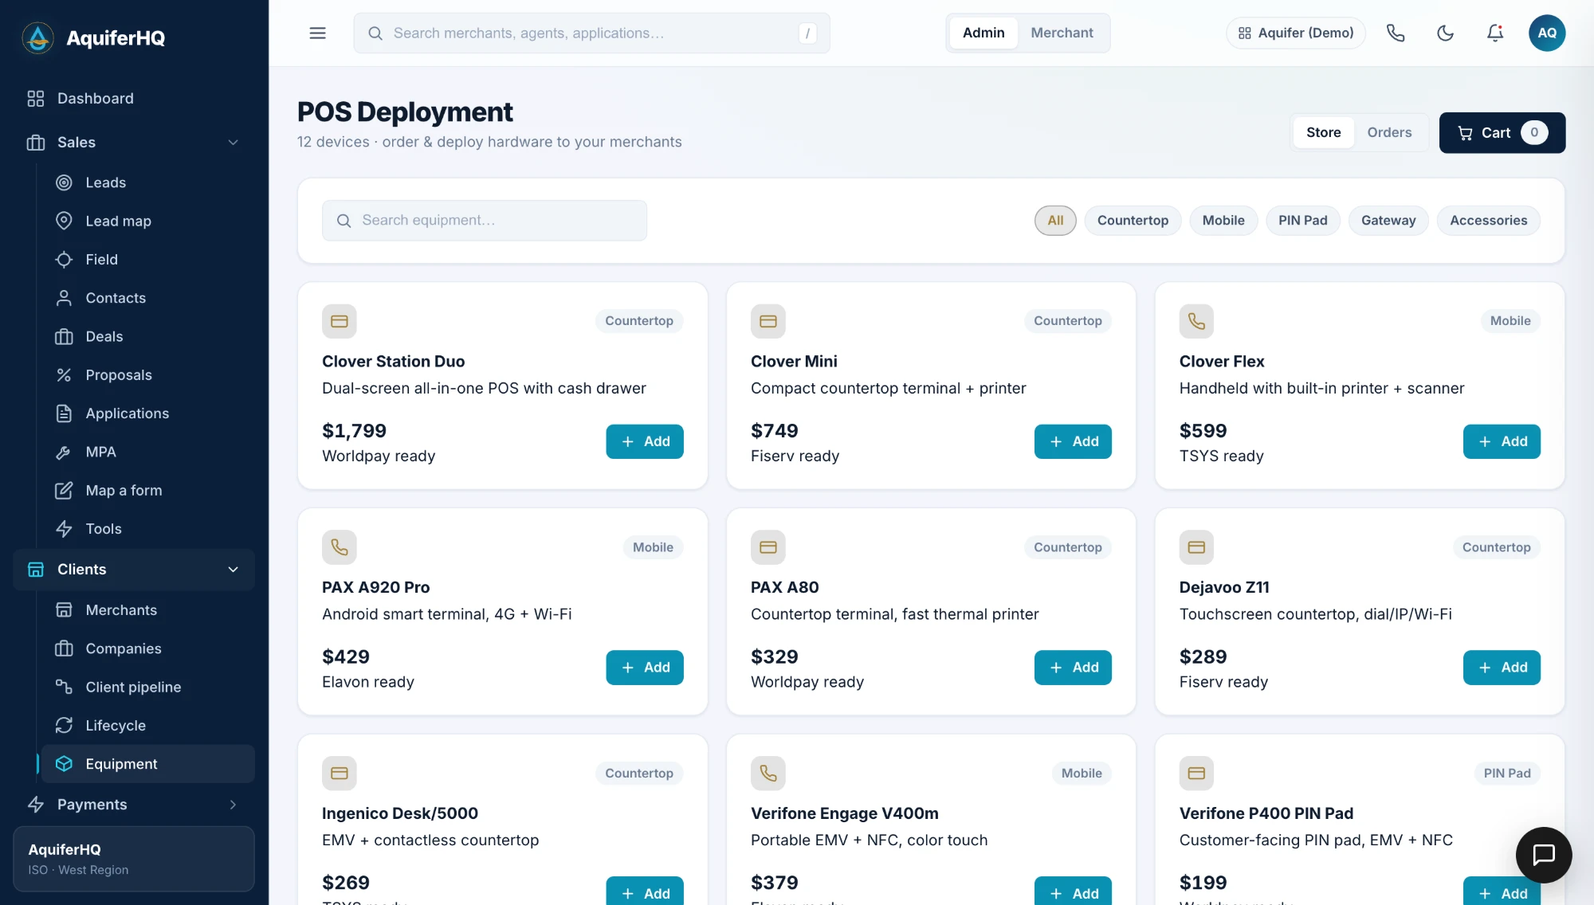Open Tools in the sidebar

148,528
